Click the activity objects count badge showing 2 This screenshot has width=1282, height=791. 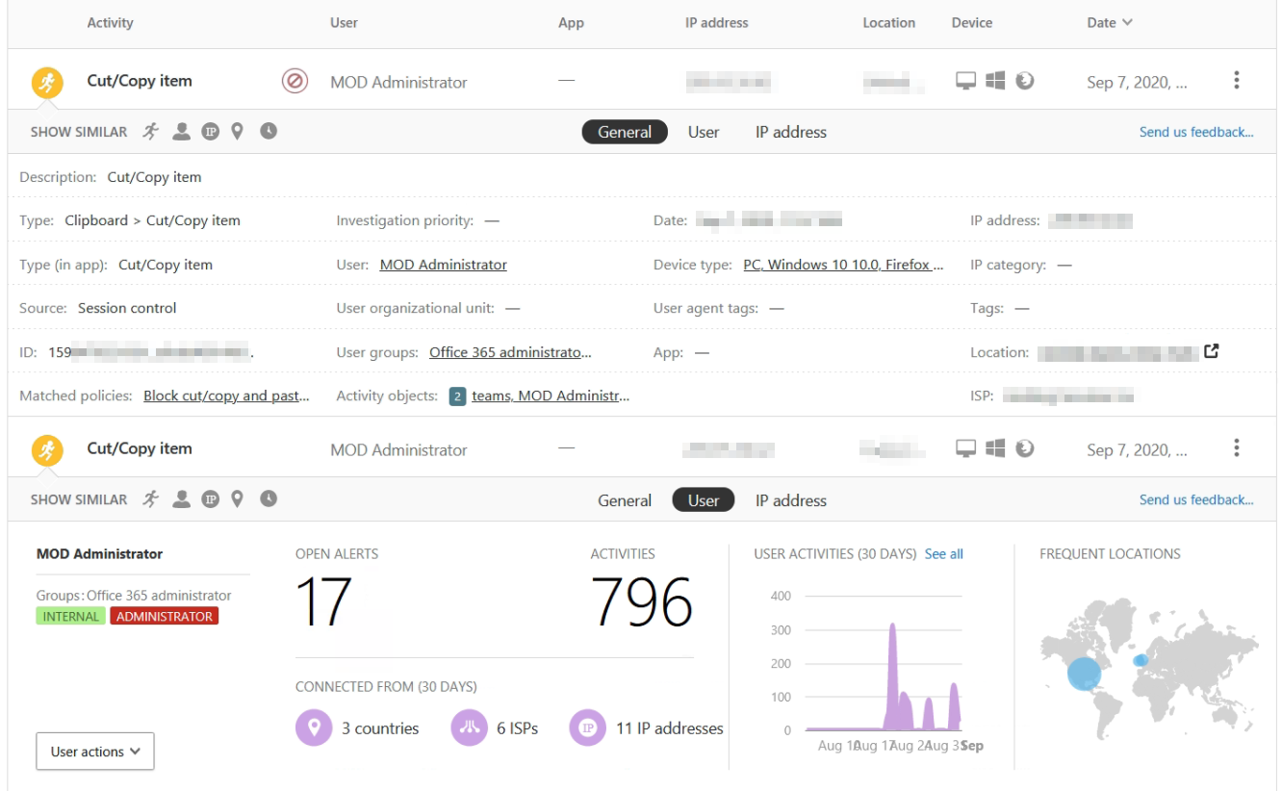point(458,395)
